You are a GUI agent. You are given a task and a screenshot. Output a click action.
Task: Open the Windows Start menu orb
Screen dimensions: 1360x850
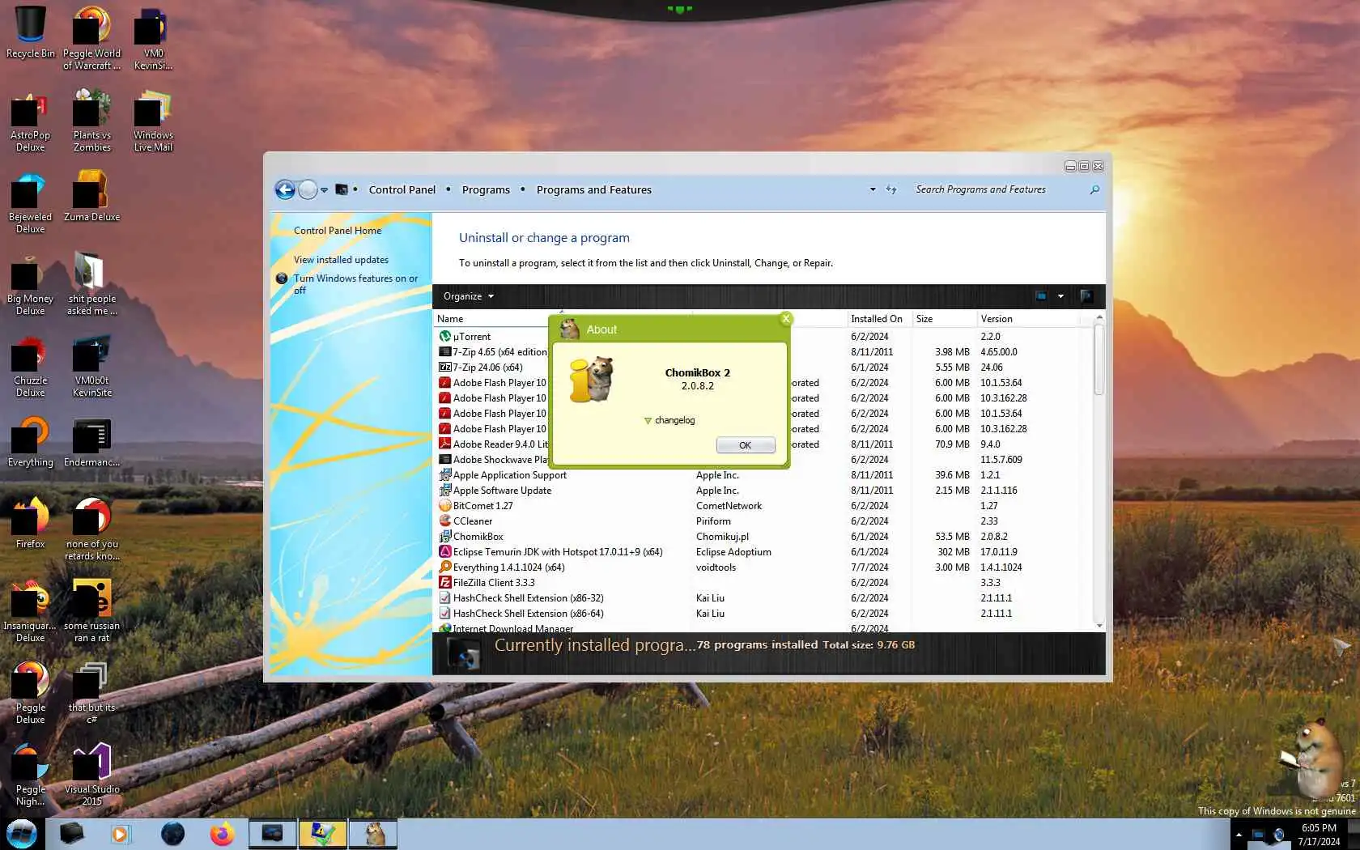pyautogui.click(x=22, y=833)
